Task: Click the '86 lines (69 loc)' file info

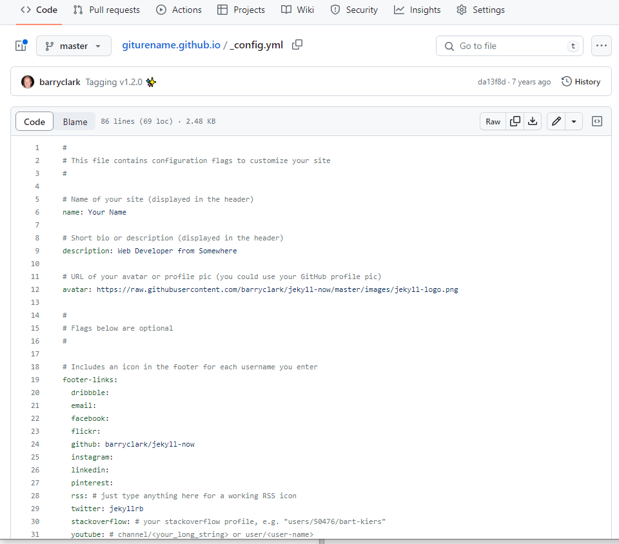Action: pos(137,122)
